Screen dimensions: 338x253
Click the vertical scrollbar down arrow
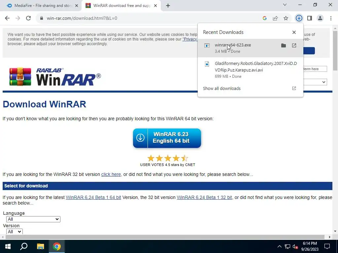point(335,231)
